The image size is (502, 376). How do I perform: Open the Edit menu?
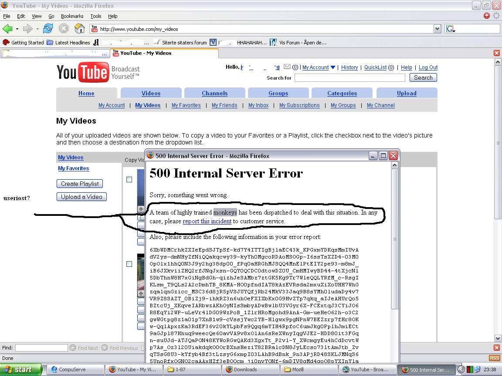21,16
